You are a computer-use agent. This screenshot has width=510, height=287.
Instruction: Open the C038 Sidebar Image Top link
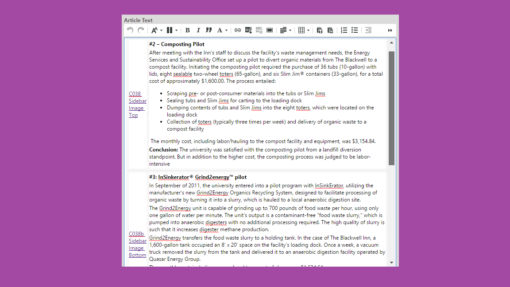tap(137, 105)
